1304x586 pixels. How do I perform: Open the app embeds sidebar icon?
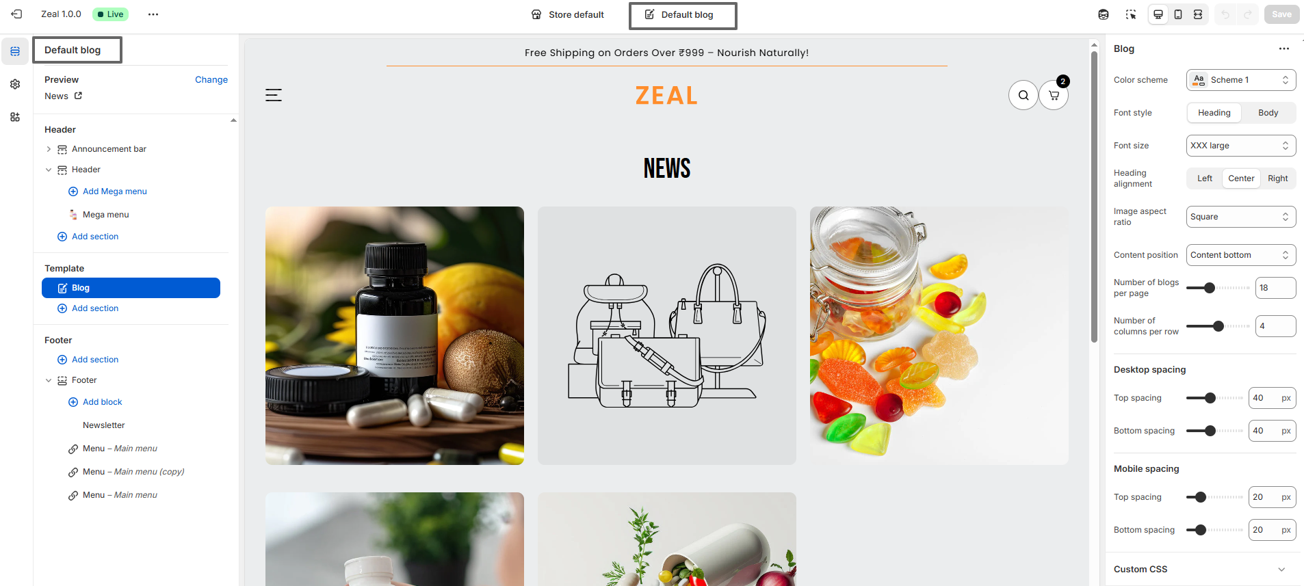[15, 117]
